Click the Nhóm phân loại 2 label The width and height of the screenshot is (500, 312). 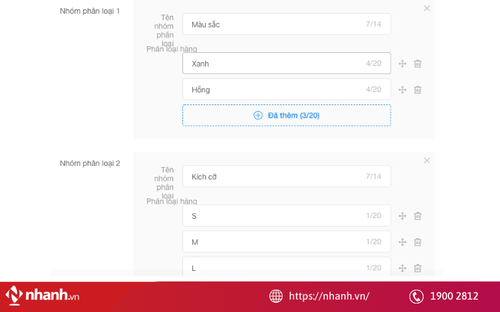click(x=90, y=163)
